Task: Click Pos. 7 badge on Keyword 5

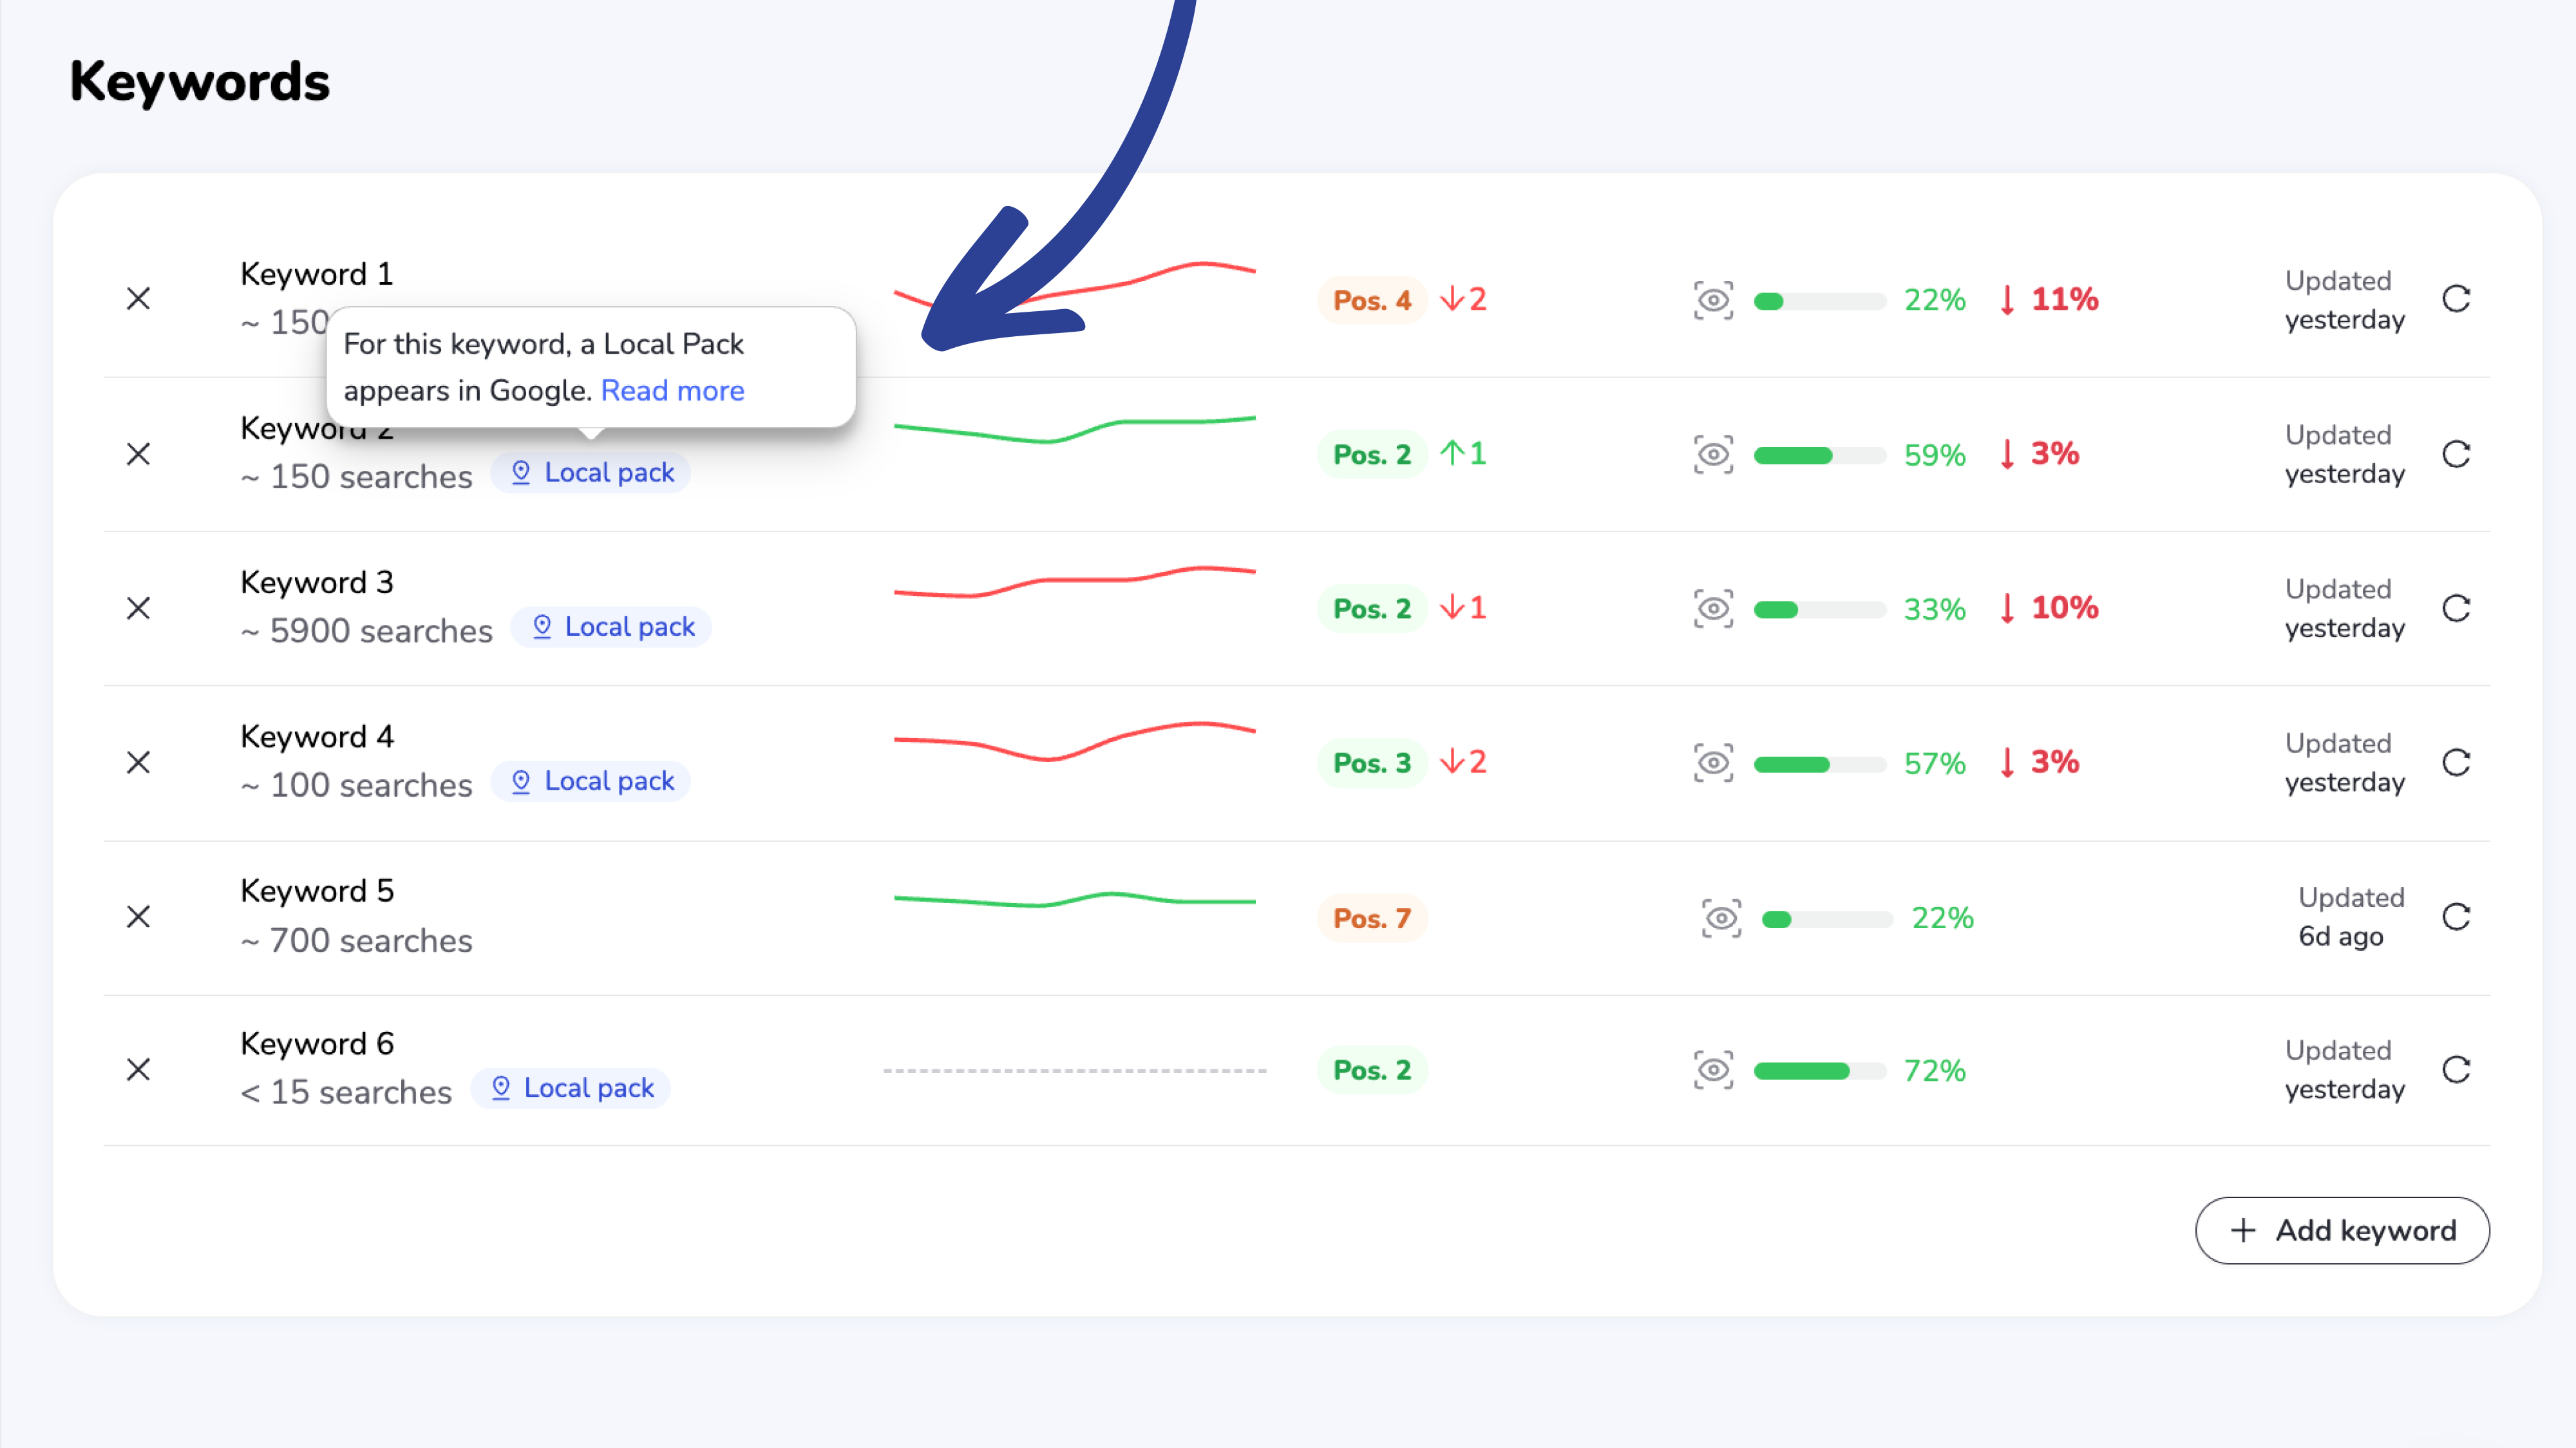Action: tap(1371, 918)
